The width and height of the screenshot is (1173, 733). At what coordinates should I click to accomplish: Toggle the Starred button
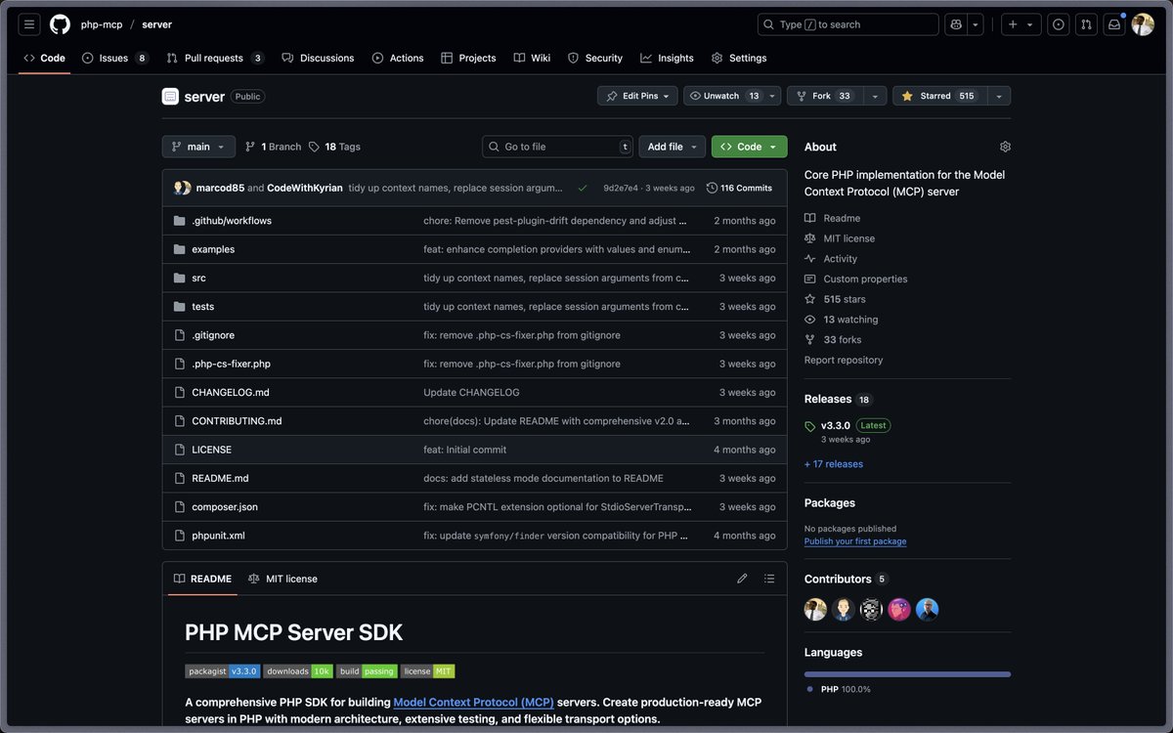point(938,96)
